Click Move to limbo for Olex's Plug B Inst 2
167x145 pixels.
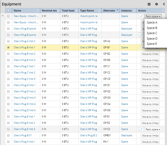[150, 54]
